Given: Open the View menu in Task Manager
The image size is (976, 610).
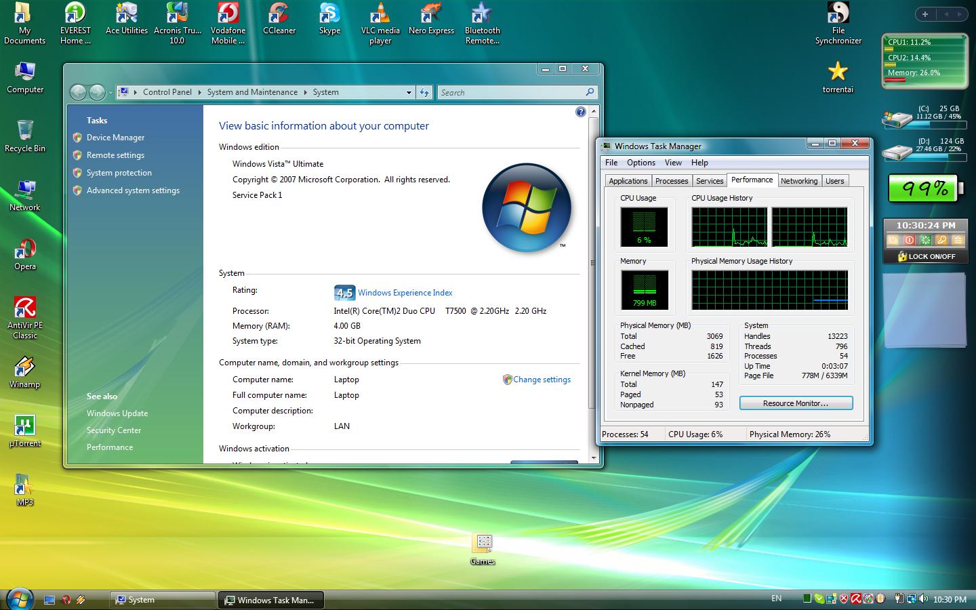Looking at the screenshot, I should 673,163.
